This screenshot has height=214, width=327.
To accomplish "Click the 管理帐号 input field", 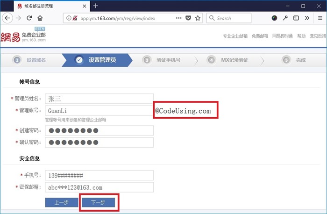I will pos(99,111).
